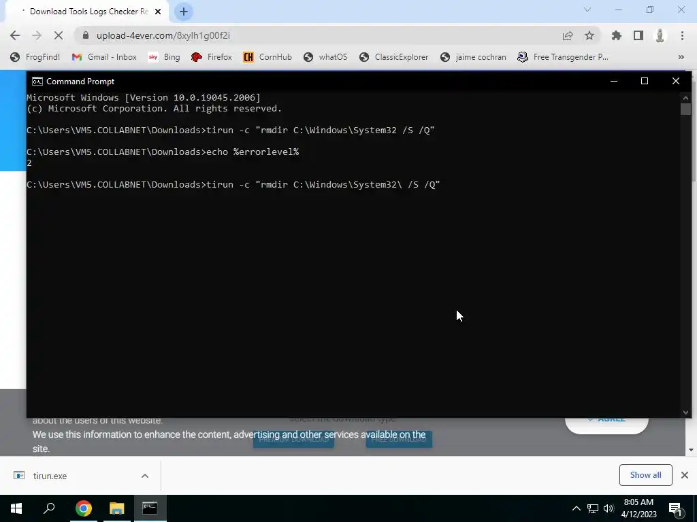Close the Command Prompt window

coord(676,82)
